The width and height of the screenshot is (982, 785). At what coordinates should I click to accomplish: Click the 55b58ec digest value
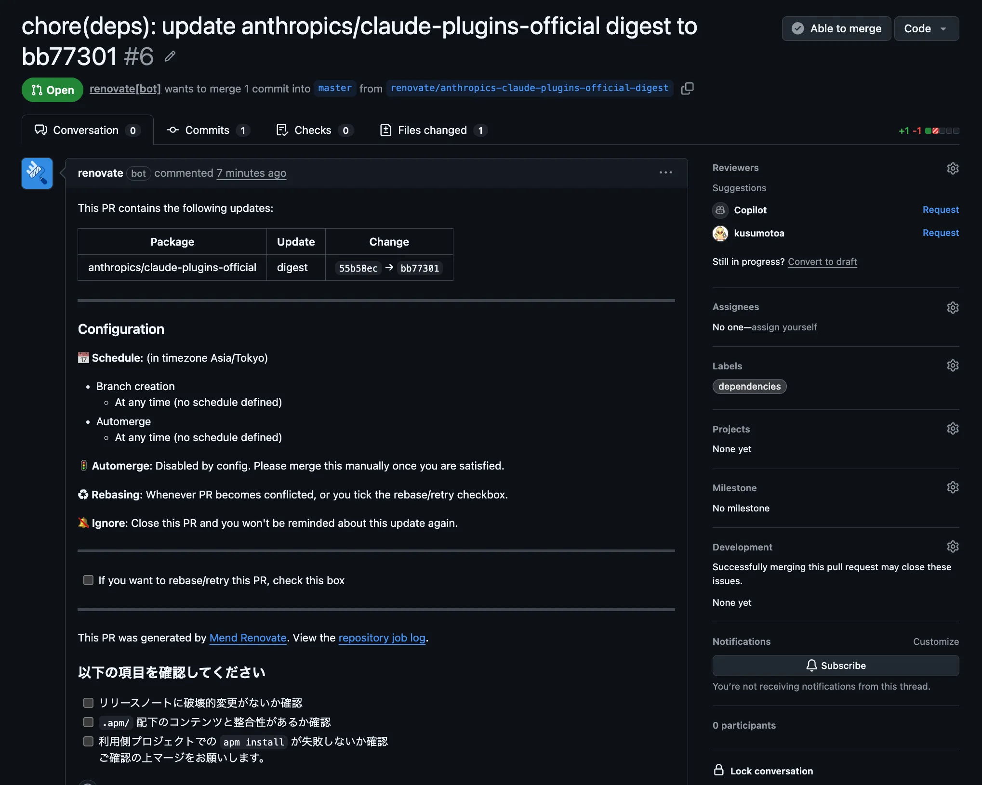(x=358, y=268)
